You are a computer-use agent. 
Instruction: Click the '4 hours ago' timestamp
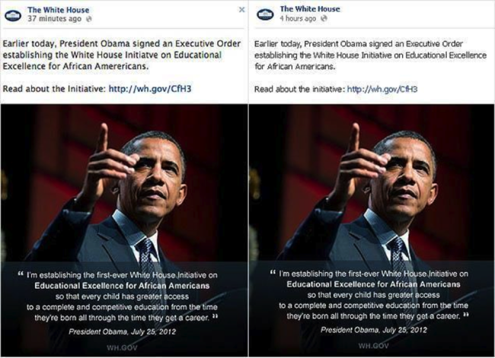click(298, 18)
